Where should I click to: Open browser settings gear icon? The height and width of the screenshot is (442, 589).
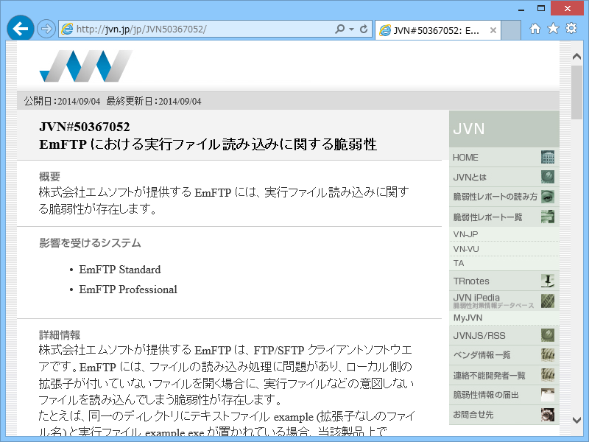571,29
